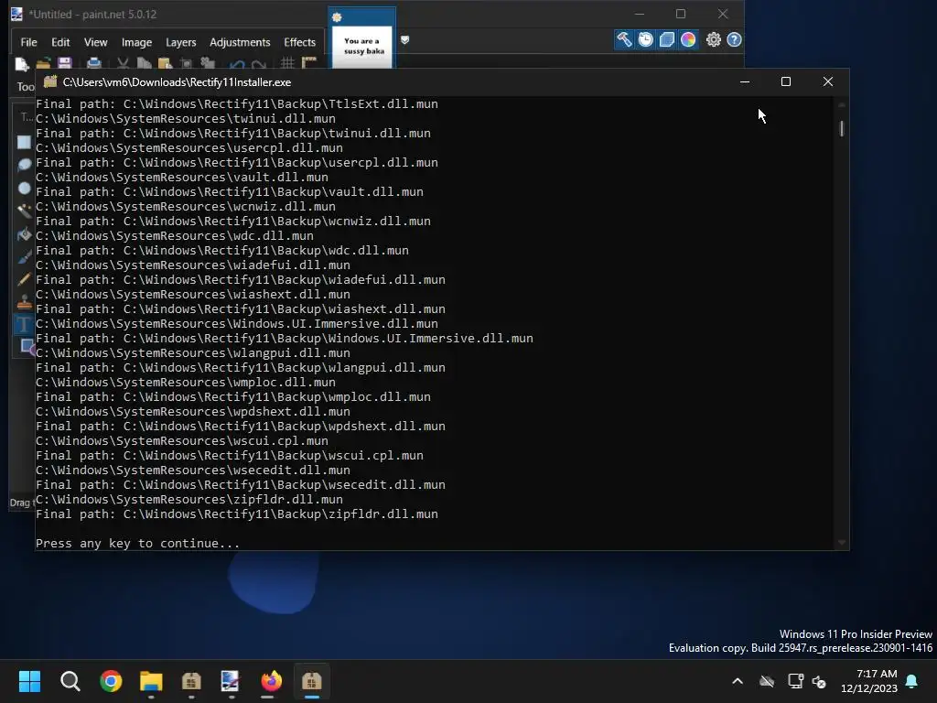Click the Save icon in paint.net toolbar
The height and width of the screenshot is (703, 937).
[x=65, y=63]
